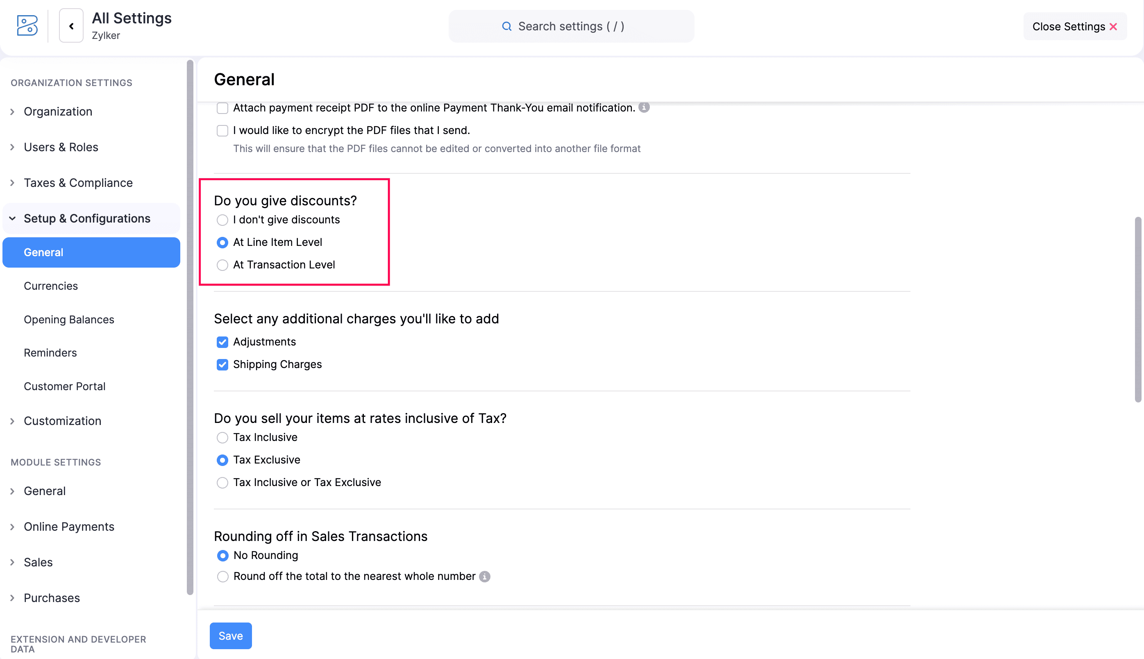Open the Customer Portal settings page

64,386
